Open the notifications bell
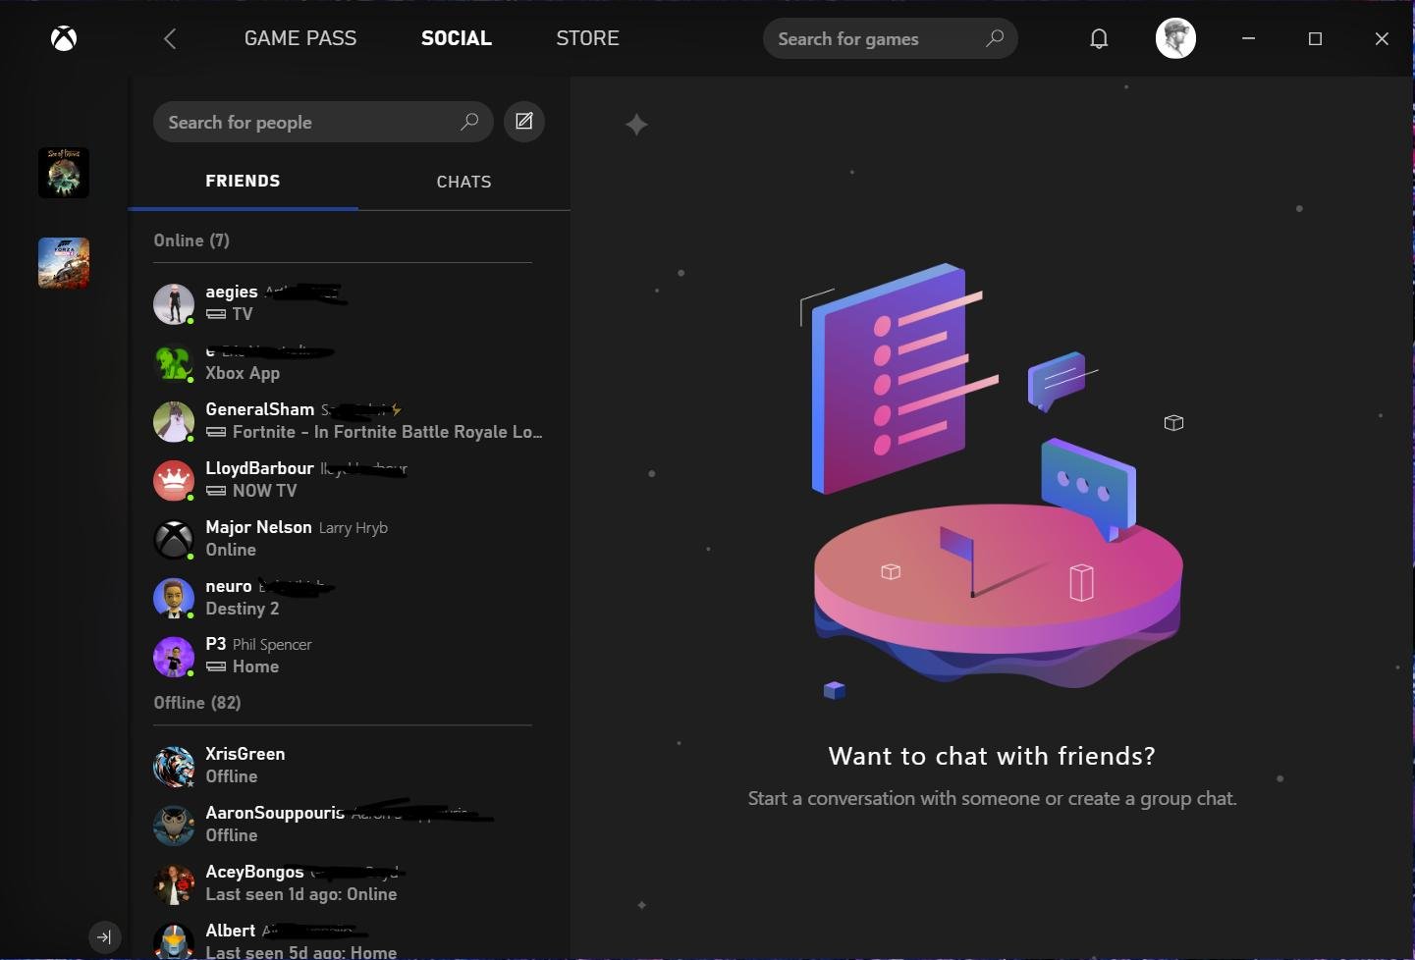 pos(1099,38)
